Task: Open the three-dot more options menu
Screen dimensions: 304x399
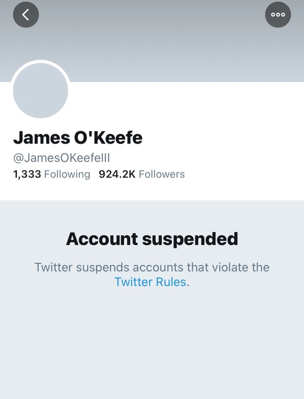Action: tap(278, 15)
